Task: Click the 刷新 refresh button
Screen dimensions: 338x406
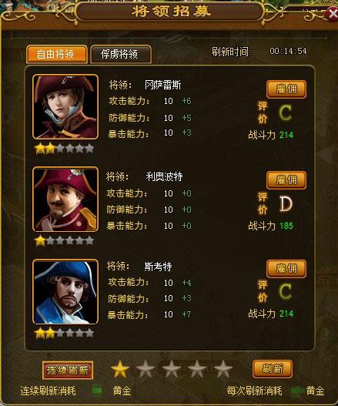Action: pos(273,369)
